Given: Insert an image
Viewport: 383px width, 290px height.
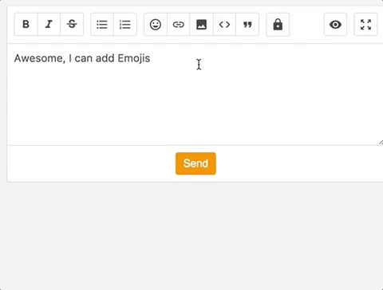Looking at the screenshot, I should point(201,25).
